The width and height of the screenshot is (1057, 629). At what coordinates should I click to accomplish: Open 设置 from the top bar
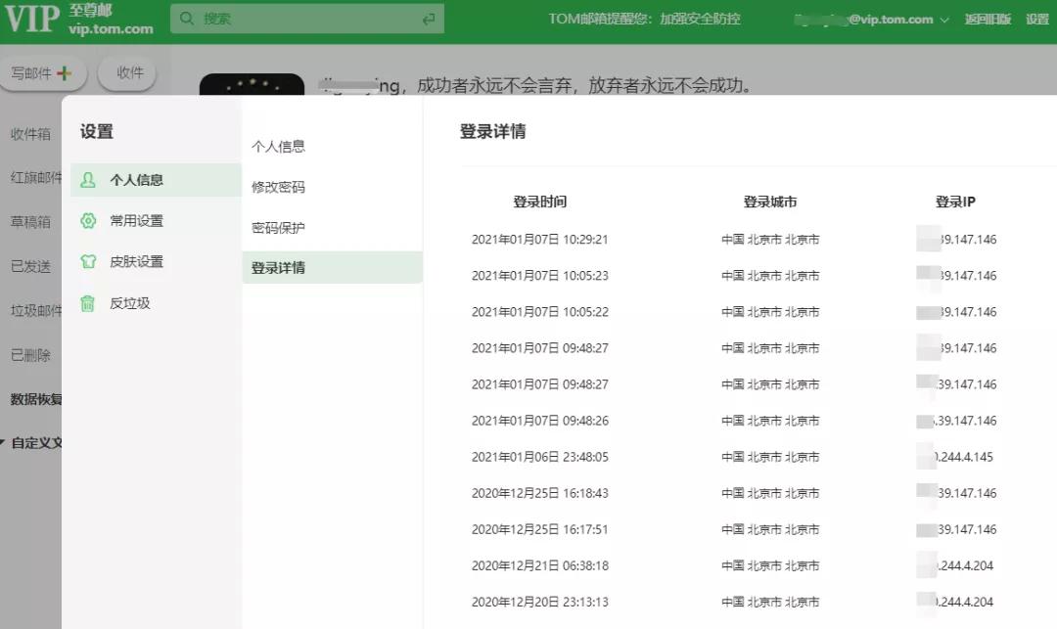pos(1038,19)
